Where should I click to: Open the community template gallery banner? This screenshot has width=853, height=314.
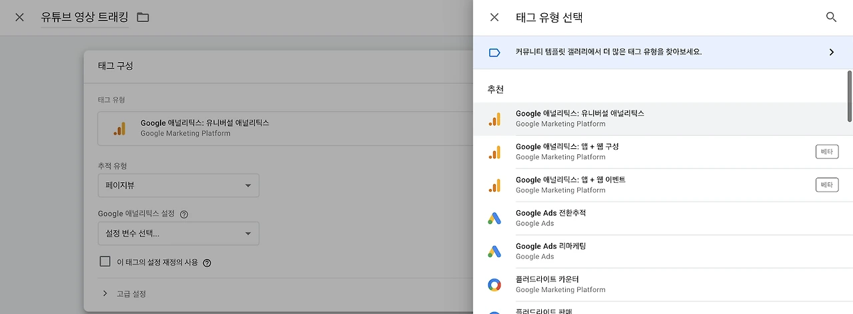click(663, 52)
